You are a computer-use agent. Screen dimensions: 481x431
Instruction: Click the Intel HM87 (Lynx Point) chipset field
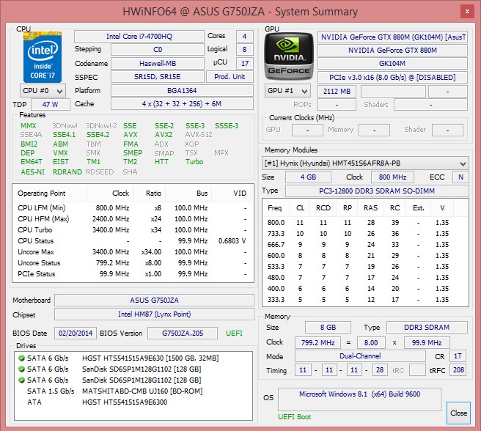coord(154,314)
